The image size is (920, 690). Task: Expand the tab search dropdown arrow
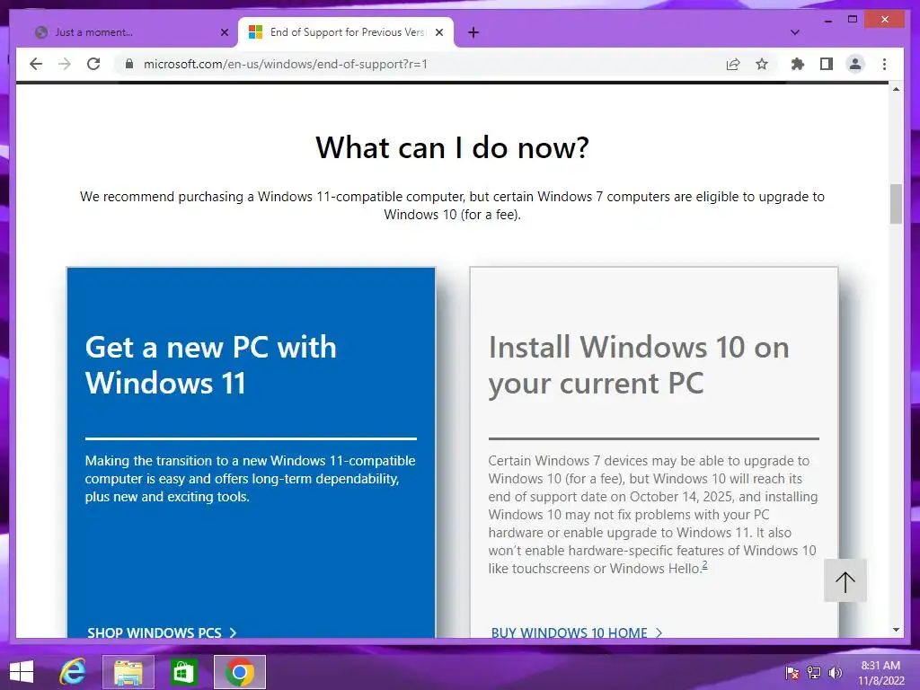click(x=795, y=33)
